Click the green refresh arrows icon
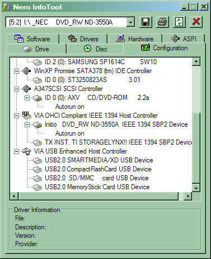 click(x=179, y=22)
